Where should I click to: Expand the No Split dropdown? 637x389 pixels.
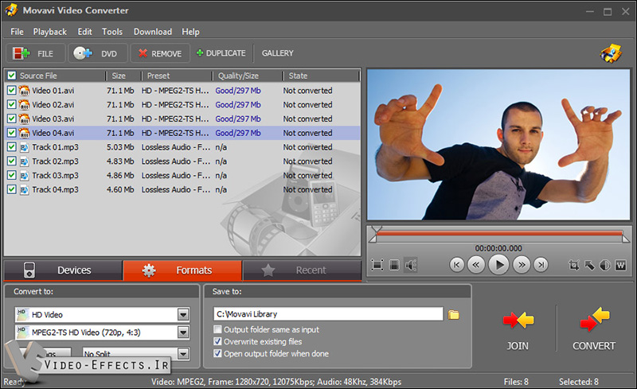pos(183,354)
